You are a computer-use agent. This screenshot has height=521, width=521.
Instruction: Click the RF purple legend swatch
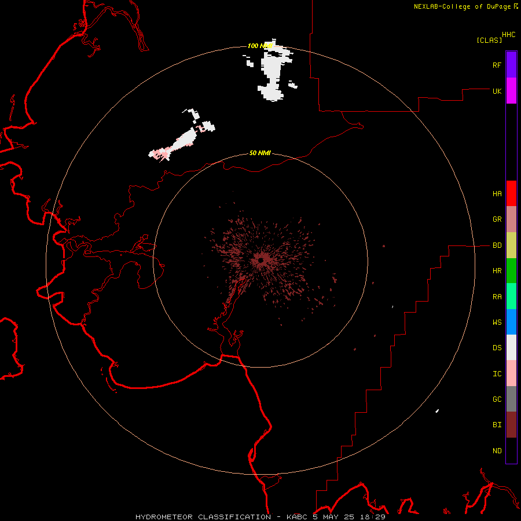[511, 64]
